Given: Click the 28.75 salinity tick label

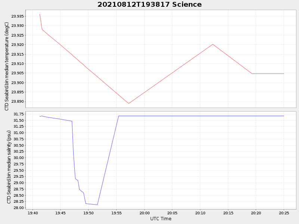Looking at the screenshot, I should click(19, 189).
